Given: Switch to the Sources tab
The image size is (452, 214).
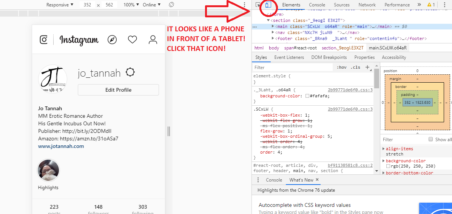Looking at the screenshot, I should point(342,5).
